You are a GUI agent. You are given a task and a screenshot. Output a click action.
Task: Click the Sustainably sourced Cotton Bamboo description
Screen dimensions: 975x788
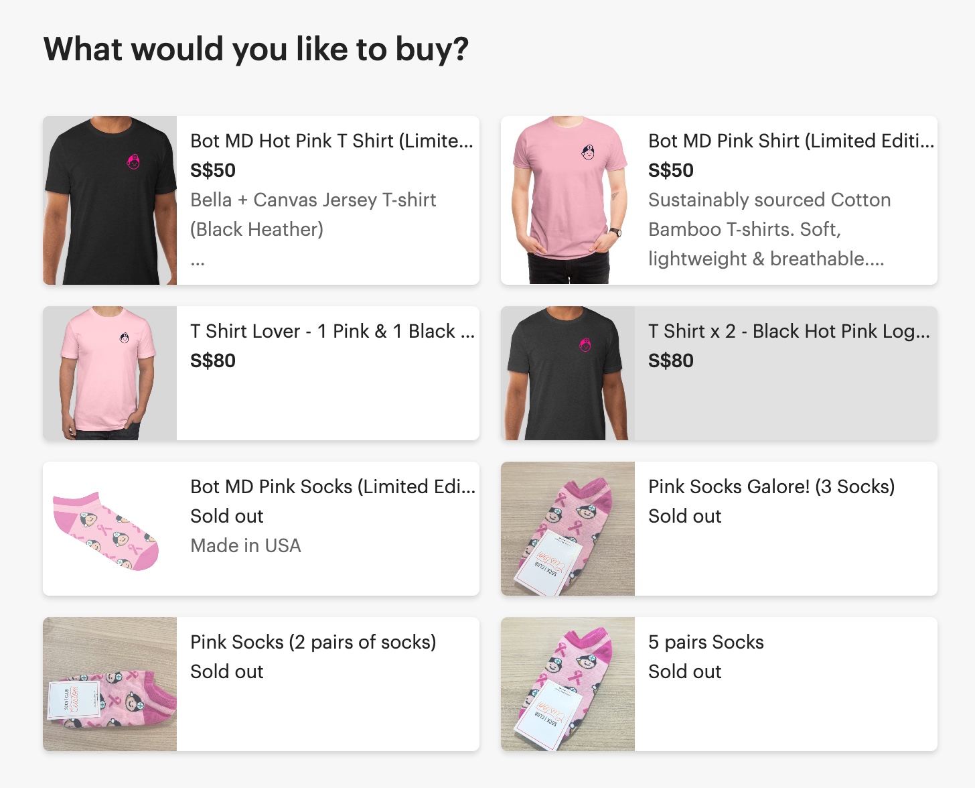click(769, 229)
